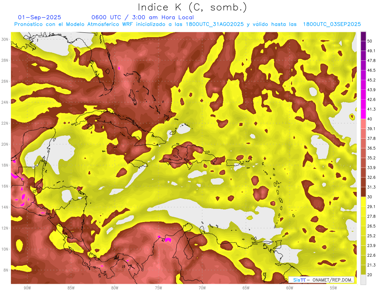Screen dimensions: 378x292
Task: Click the dark brown colorbar segment between 30 and 31.3
Action: tap(363, 192)
